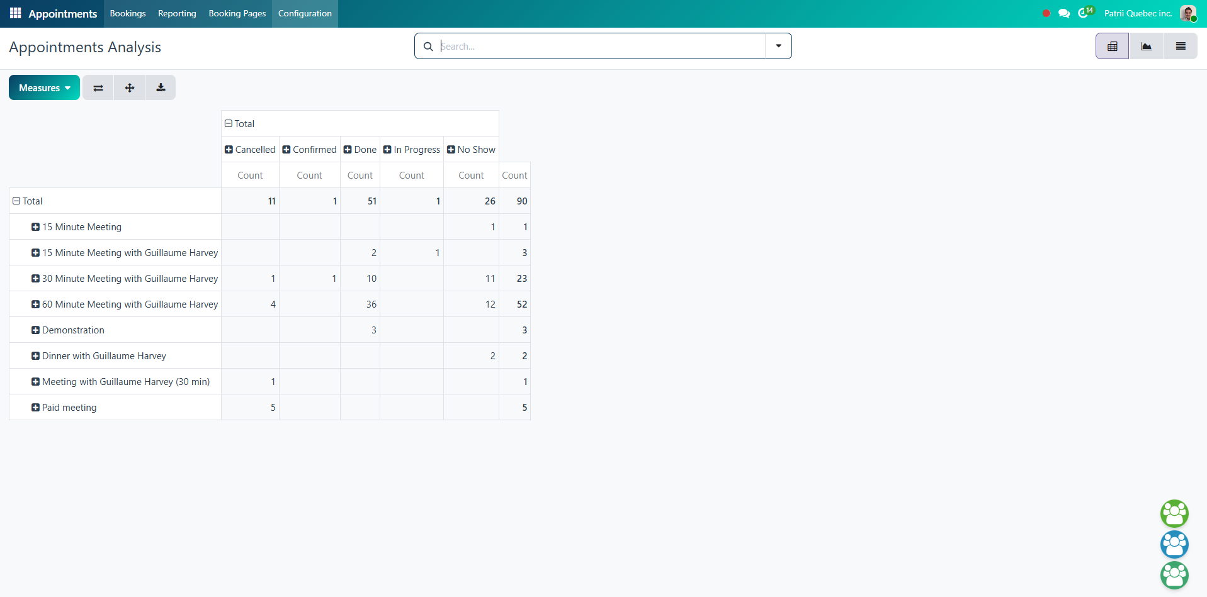Open the Reporting menu
This screenshot has height=597, width=1207.
point(177,13)
